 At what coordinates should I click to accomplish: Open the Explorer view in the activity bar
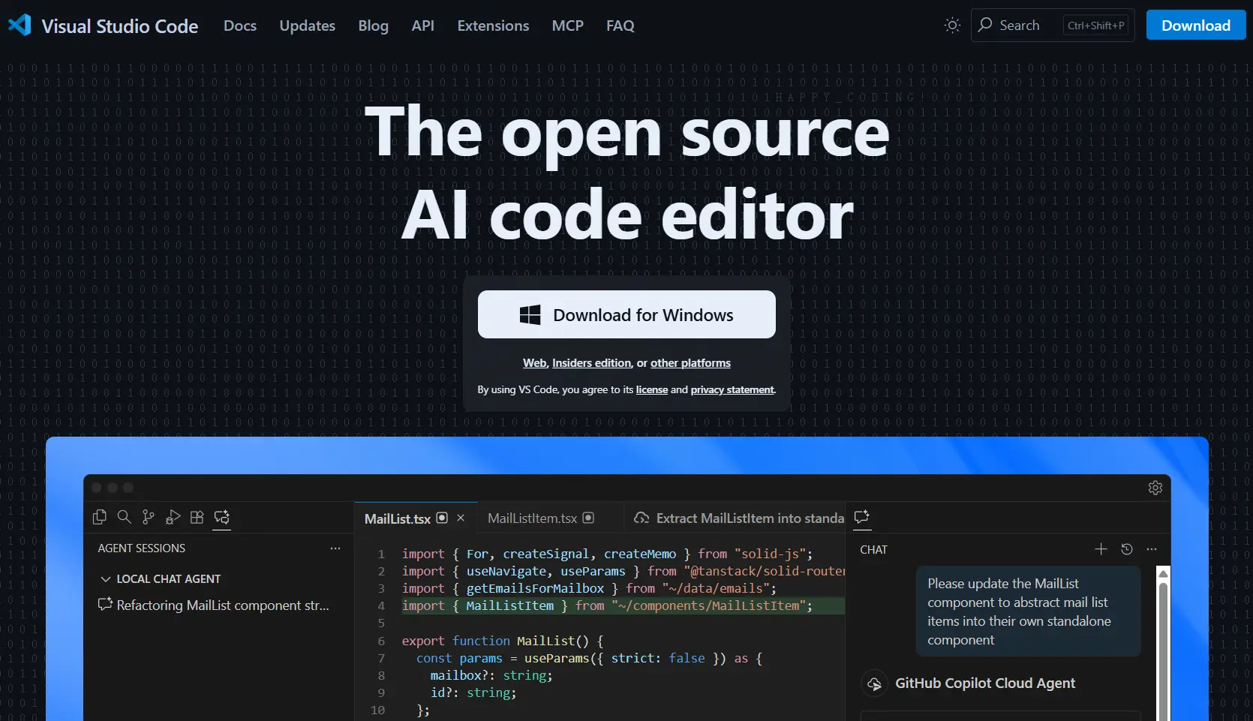[x=100, y=517]
